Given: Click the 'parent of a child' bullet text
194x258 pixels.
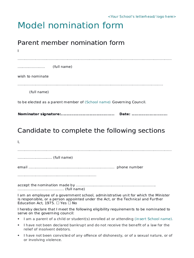Looking at the screenshot, I should point(78,219).
